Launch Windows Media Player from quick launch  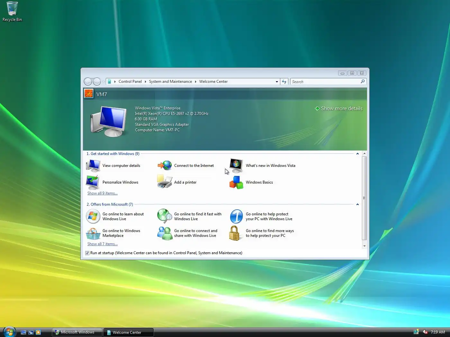38,333
